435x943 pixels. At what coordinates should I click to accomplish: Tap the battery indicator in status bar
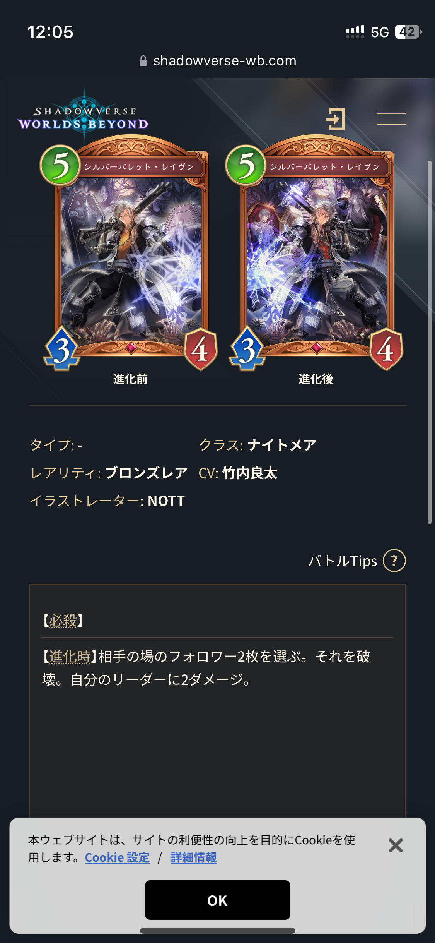click(x=408, y=32)
